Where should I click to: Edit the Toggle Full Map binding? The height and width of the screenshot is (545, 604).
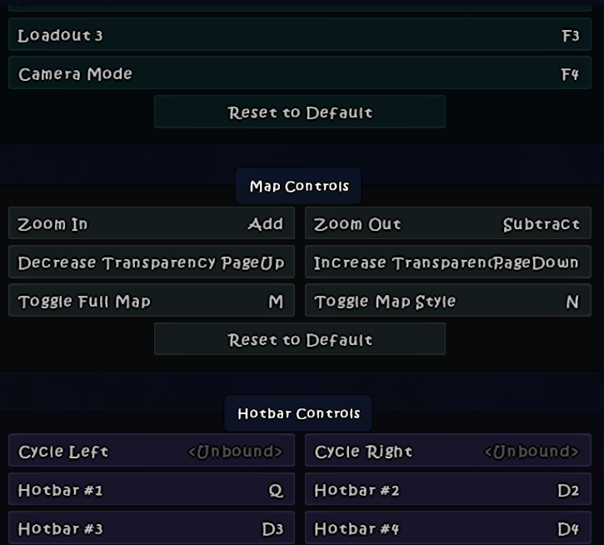pyautogui.click(x=151, y=301)
